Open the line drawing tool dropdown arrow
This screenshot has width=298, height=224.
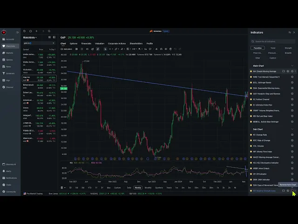click(x=113, y=49)
